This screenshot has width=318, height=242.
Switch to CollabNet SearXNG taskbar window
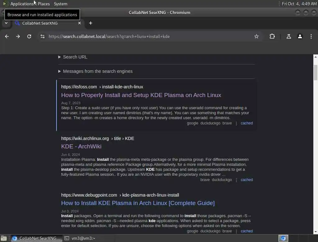(37, 238)
